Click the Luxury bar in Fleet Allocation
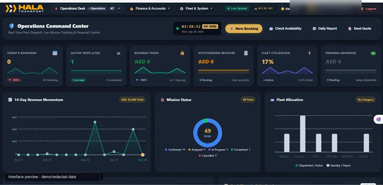This screenshot has height=185, width=383. pos(303,134)
